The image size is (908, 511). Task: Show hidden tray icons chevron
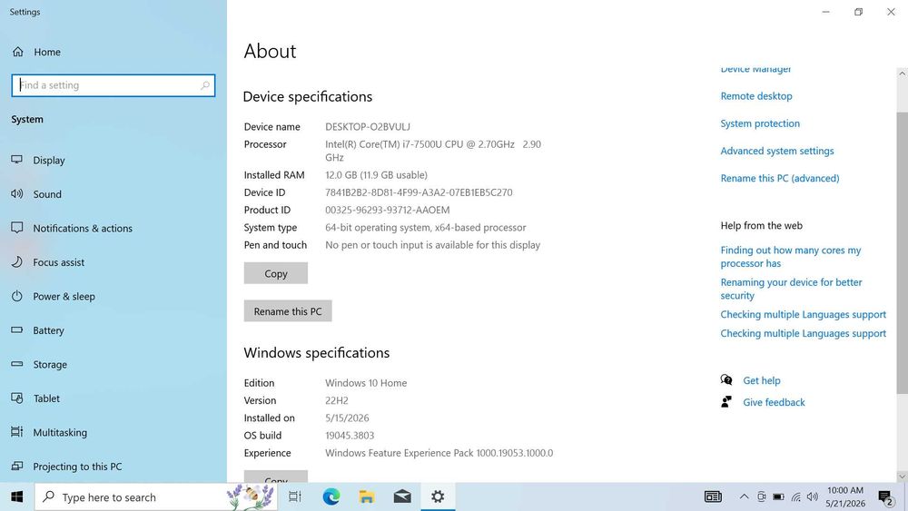coord(745,497)
